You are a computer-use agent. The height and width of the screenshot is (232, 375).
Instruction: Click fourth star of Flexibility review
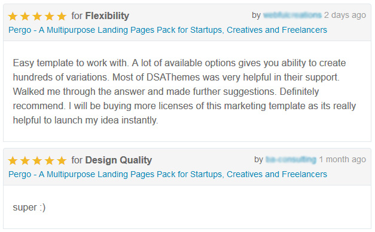tap(49, 17)
